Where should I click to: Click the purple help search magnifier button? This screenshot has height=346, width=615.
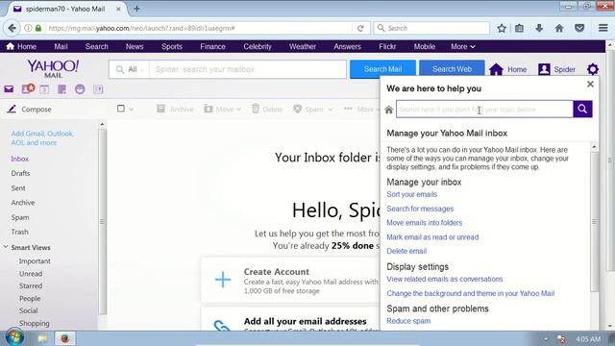point(582,109)
